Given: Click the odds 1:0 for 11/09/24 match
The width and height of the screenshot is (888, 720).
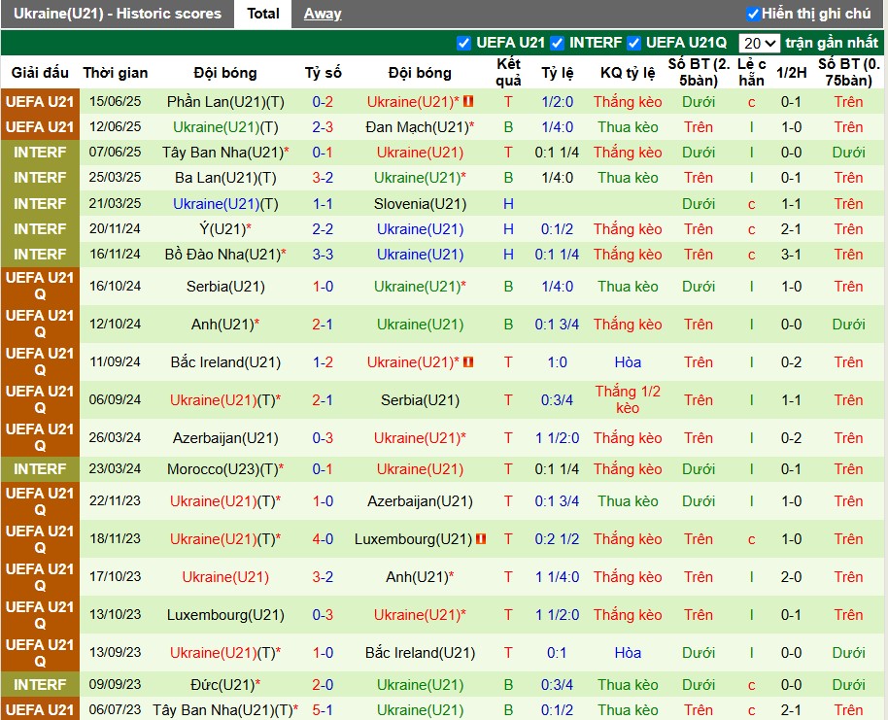Looking at the screenshot, I should point(558,362).
